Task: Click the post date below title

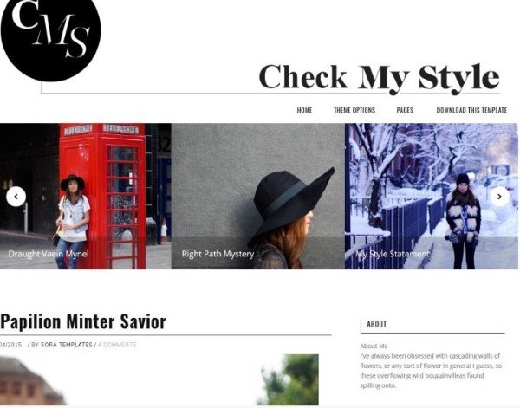Action: pos(10,345)
